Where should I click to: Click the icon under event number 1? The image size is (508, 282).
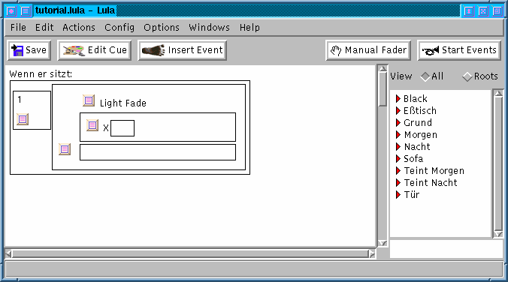pos(23,119)
